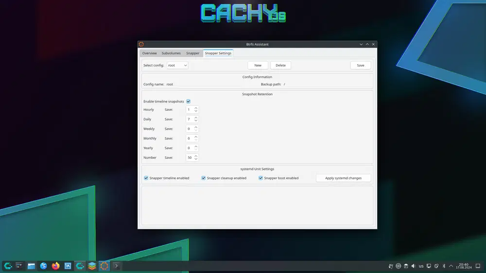The image size is (486, 273).
Task: Click the 'Snapshot Retention' heading
Action: click(x=257, y=94)
